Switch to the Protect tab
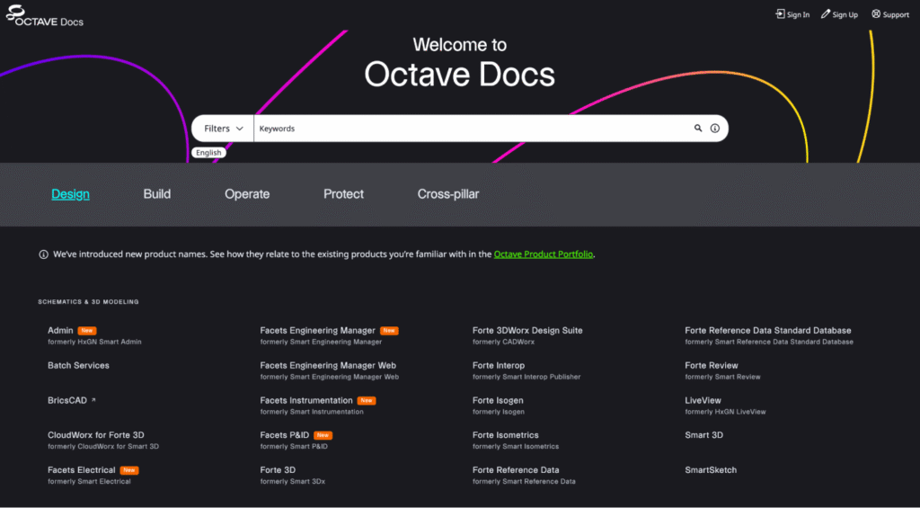Viewport: 920px width, 508px height. (x=344, y=194)
